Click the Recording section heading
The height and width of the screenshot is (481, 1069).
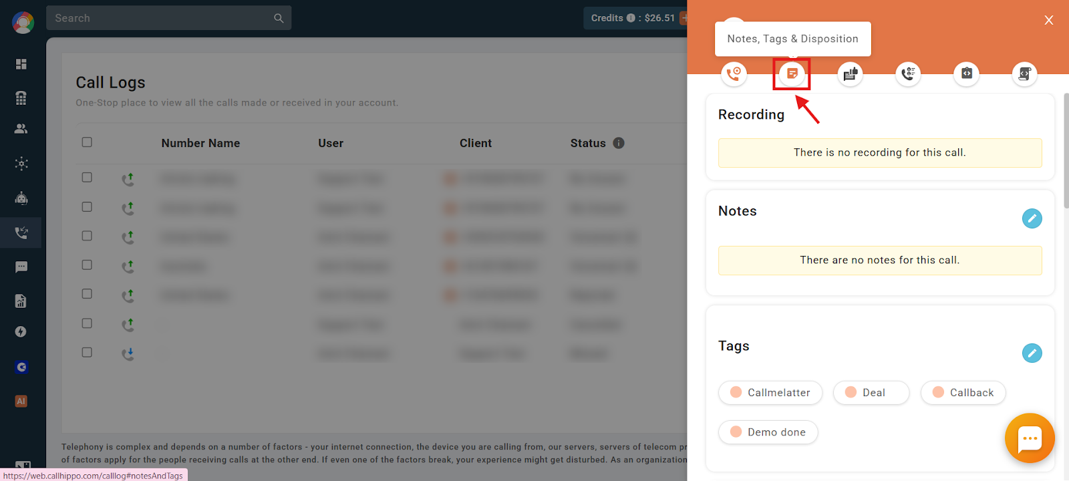[x=751, y=115]
